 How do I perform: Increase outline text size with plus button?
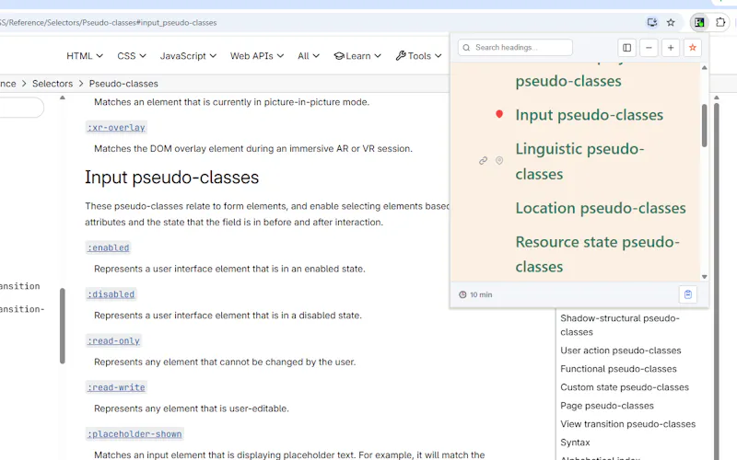671,48
